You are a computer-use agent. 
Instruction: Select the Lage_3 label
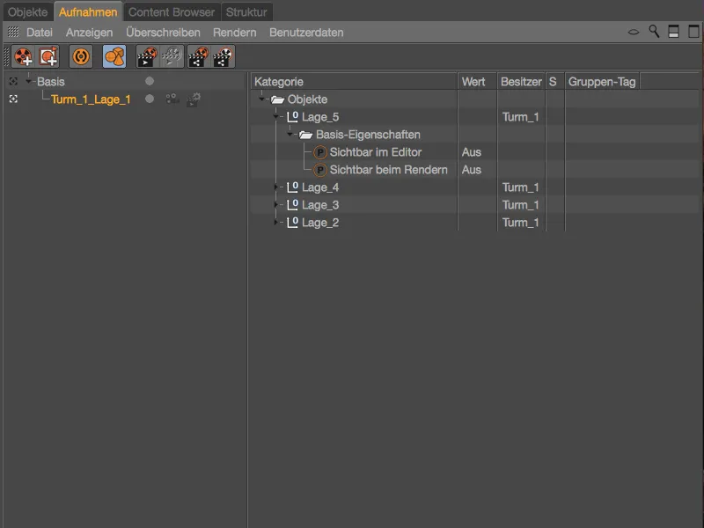[320, 205]
